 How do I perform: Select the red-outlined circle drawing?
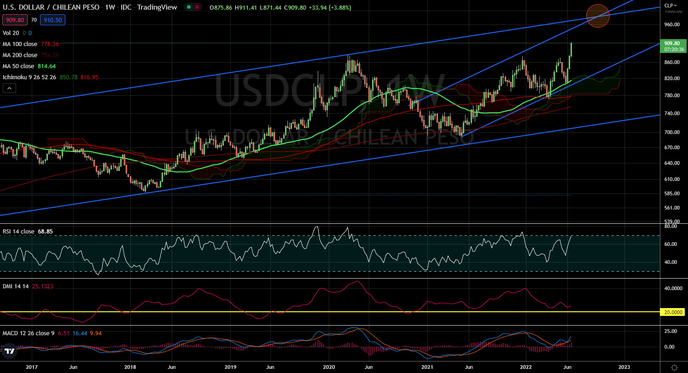(x=598, y=16)
